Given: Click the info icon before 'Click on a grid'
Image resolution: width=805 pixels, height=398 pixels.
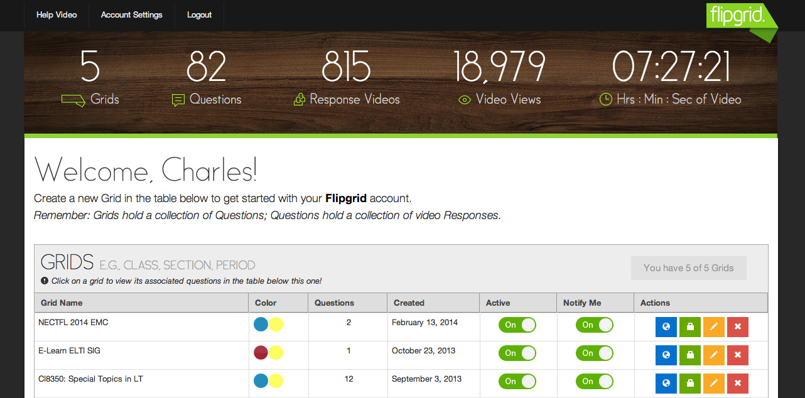Looking at the screenshot, I should (x=45, y=281).
